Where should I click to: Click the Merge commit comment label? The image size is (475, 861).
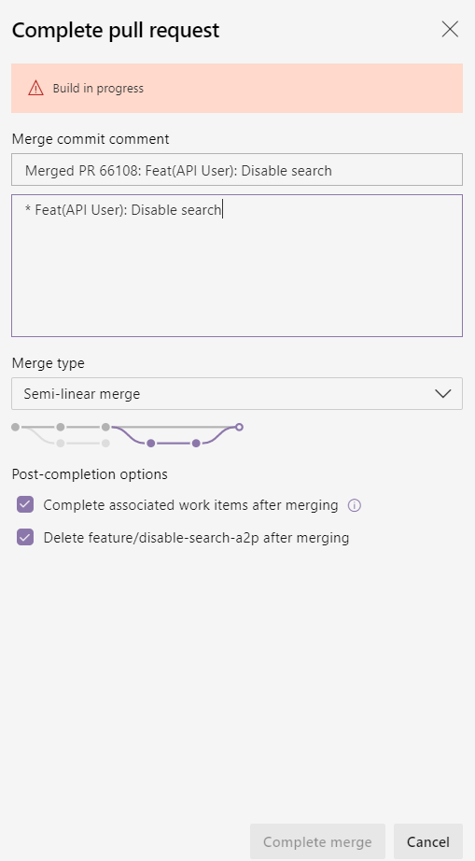pyautogui.click(x=91, y=139)
